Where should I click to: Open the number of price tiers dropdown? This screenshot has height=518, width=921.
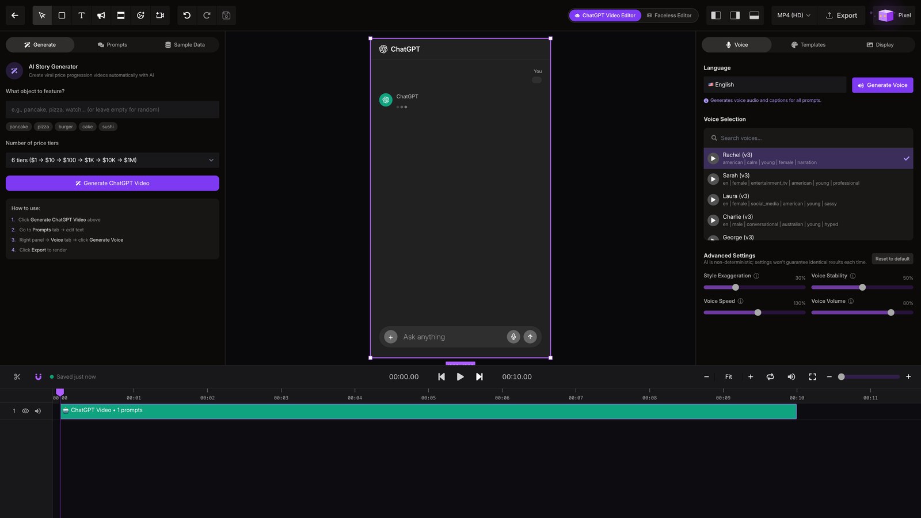[x=112, y=160]
